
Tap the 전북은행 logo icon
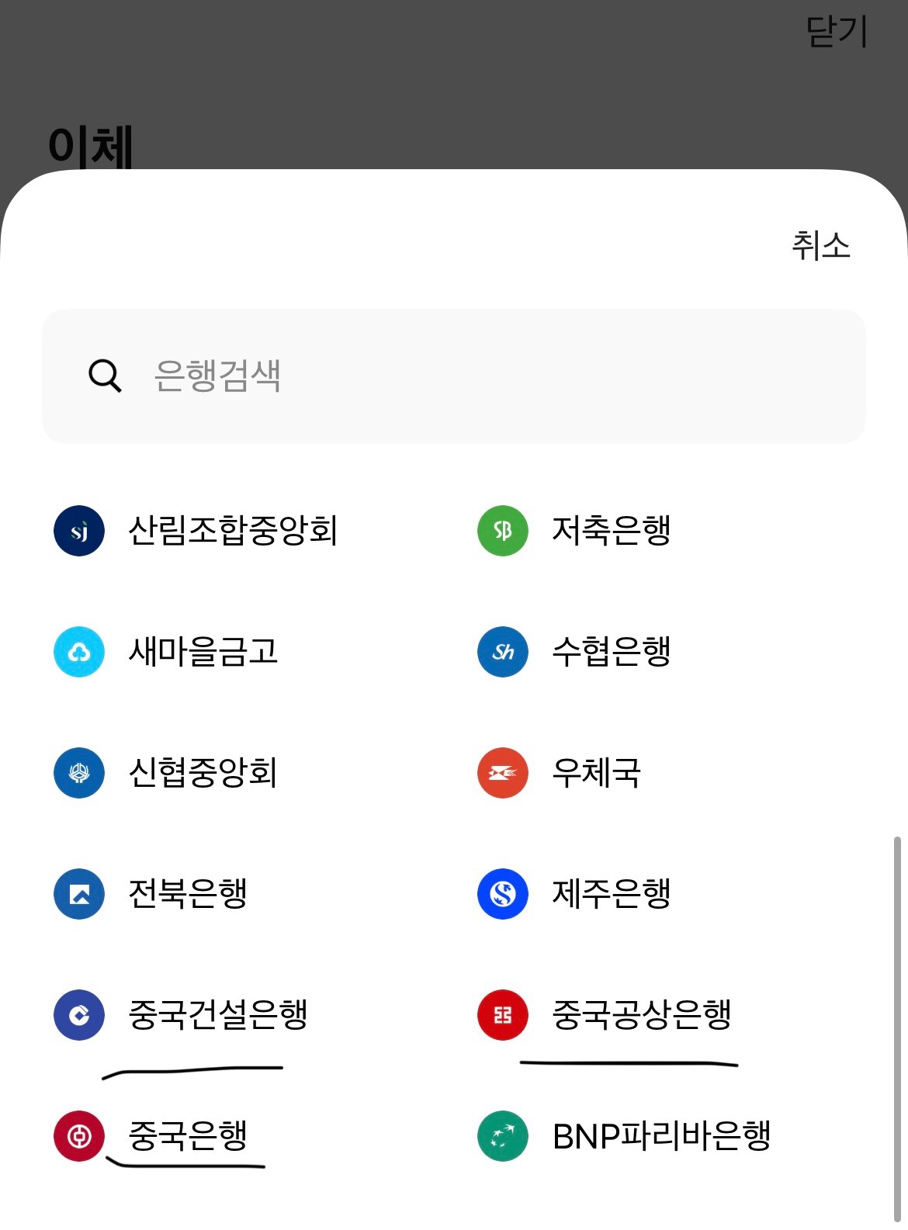pos(79,894)
